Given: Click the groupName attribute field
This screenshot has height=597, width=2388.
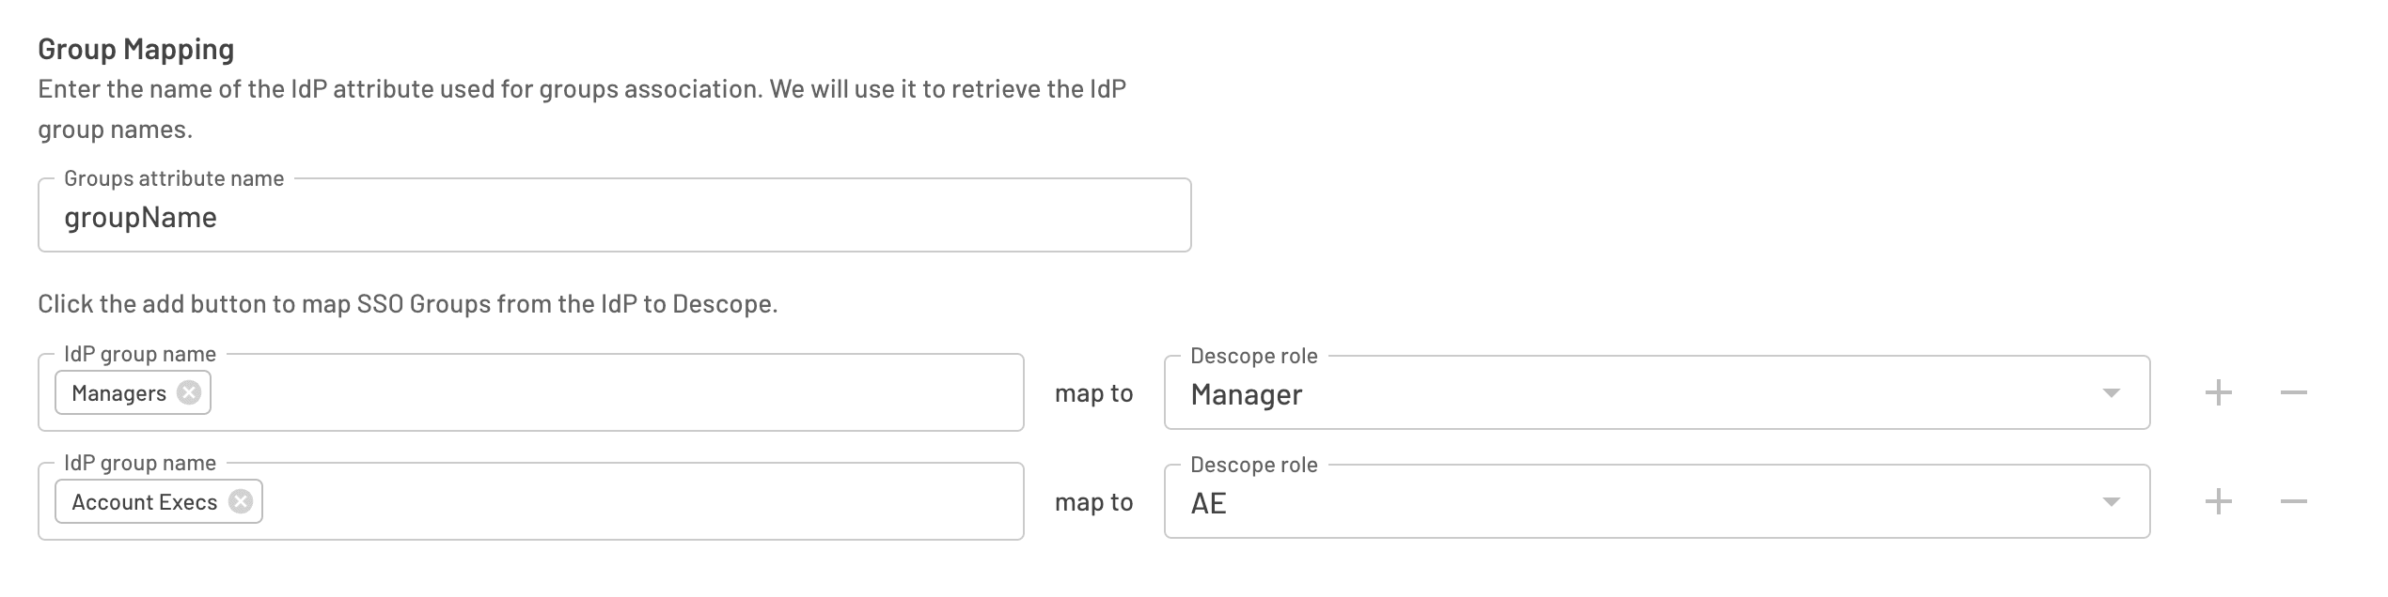Looking at the screenshot, I should coord(611,216).
